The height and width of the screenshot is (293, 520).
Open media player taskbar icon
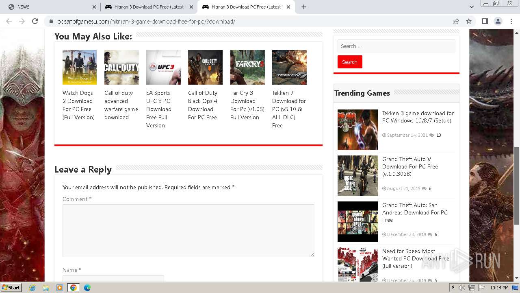pyautogui.click(x=60, y=288)
